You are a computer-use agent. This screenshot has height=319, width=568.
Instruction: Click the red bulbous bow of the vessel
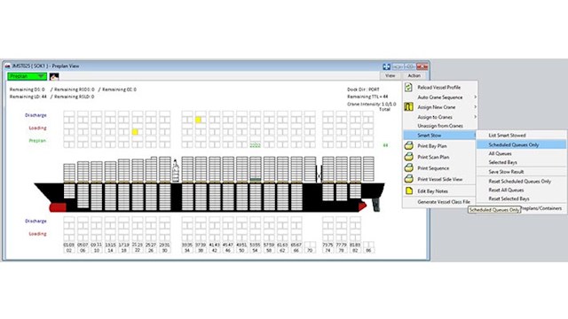click(x=58, y=207)
